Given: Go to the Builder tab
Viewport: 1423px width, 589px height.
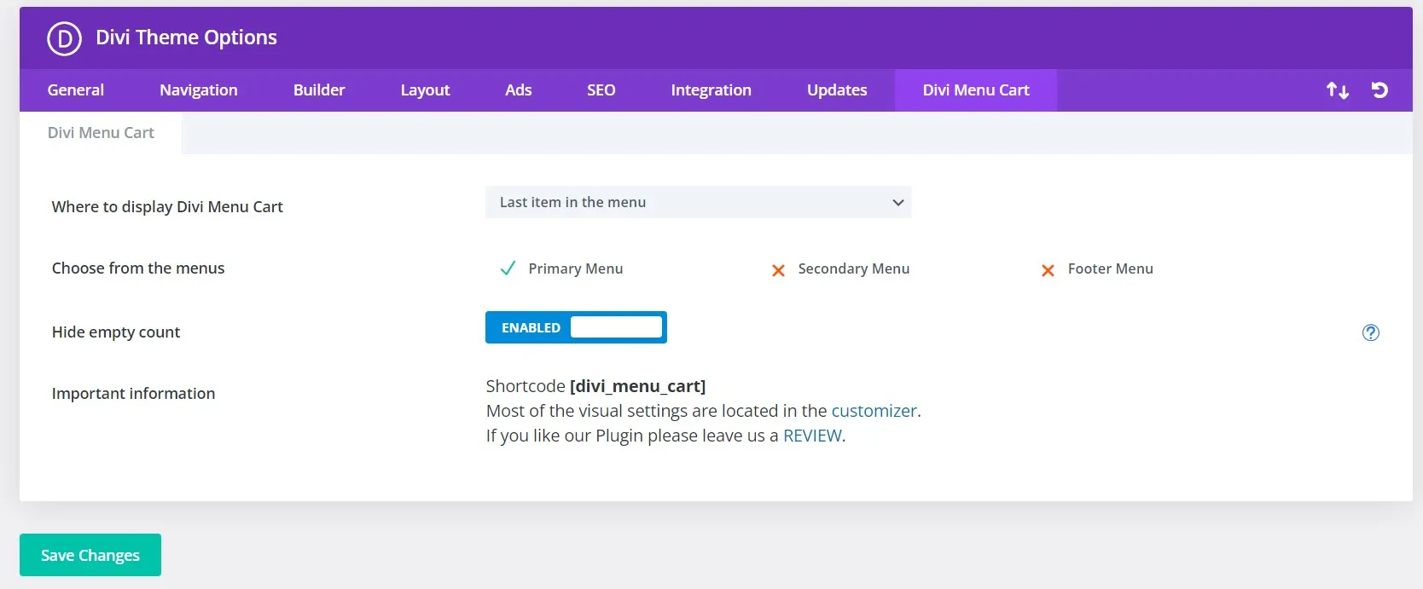Looking at the screenshot, I should click(x=319, y=90).
